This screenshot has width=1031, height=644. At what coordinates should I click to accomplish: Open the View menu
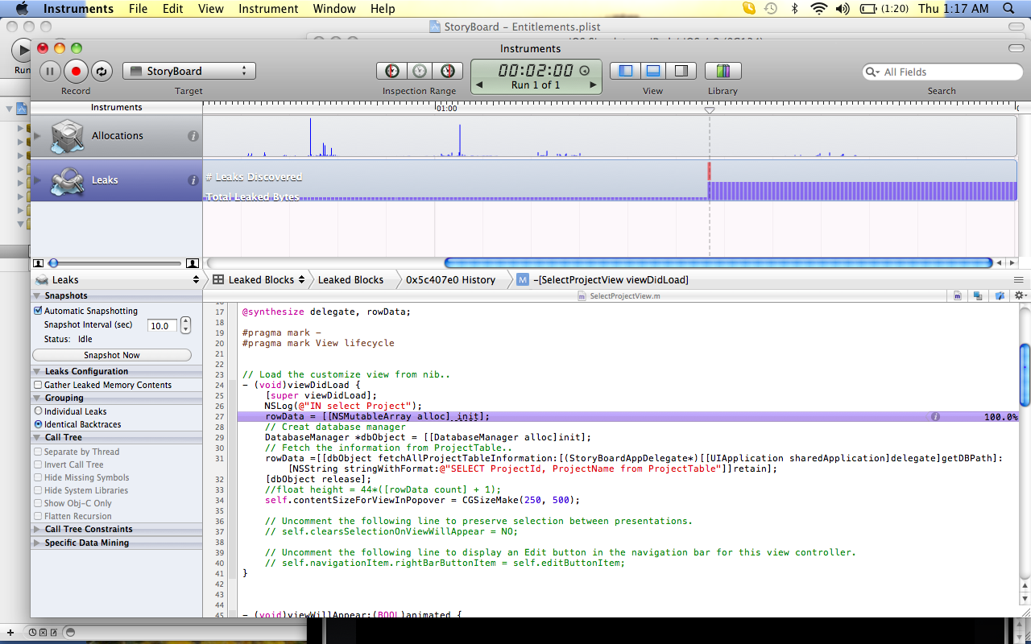(x=211, y=9)
